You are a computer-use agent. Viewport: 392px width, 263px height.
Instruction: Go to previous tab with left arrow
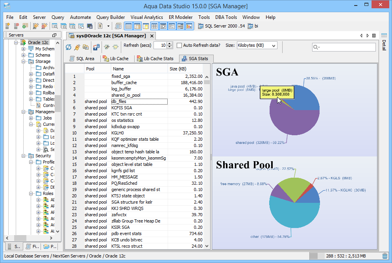(361, 35)
